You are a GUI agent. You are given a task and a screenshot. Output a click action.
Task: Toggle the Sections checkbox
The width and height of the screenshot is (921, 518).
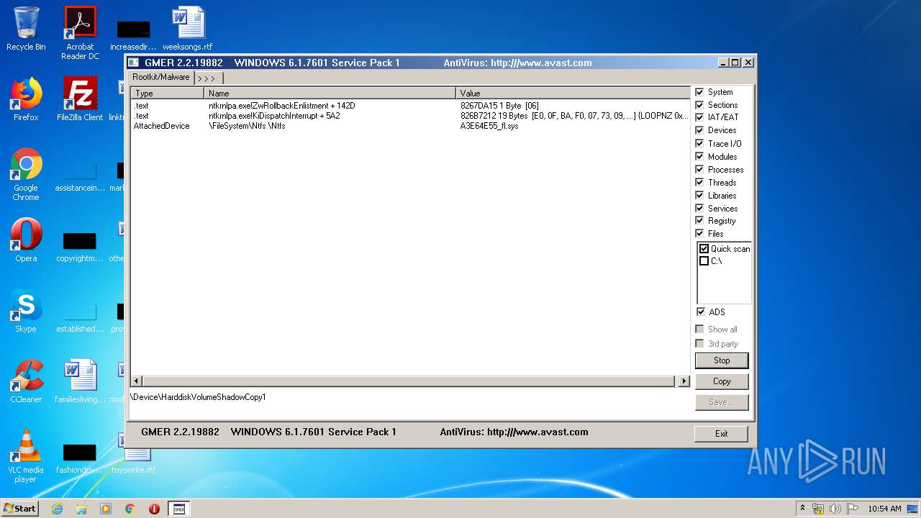tap(699, 105)
